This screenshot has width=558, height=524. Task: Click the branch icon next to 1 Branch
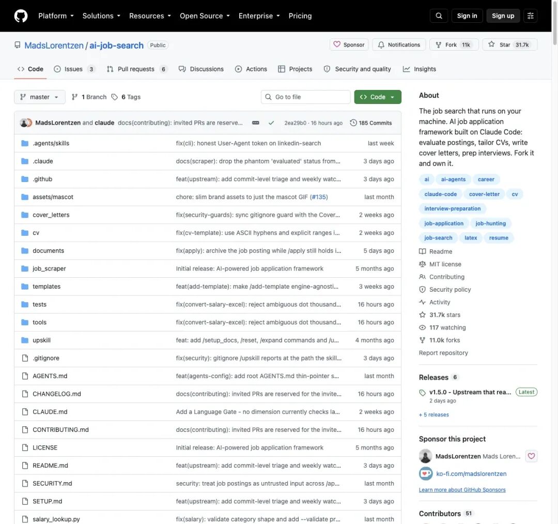74,97
